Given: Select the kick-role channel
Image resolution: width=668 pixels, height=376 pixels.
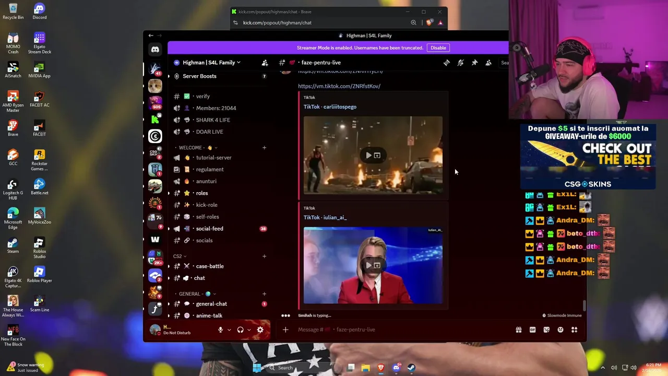Looking at the screenshot, I should [220, 205].
